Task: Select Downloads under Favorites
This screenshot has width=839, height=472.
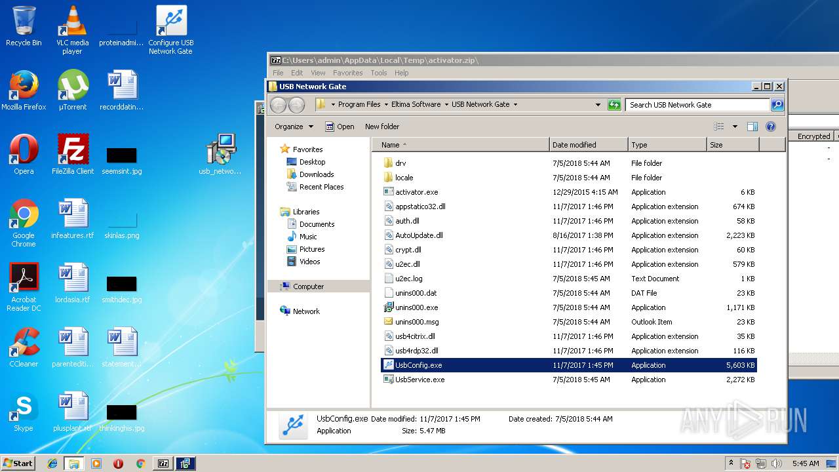Action: point(311,174)
